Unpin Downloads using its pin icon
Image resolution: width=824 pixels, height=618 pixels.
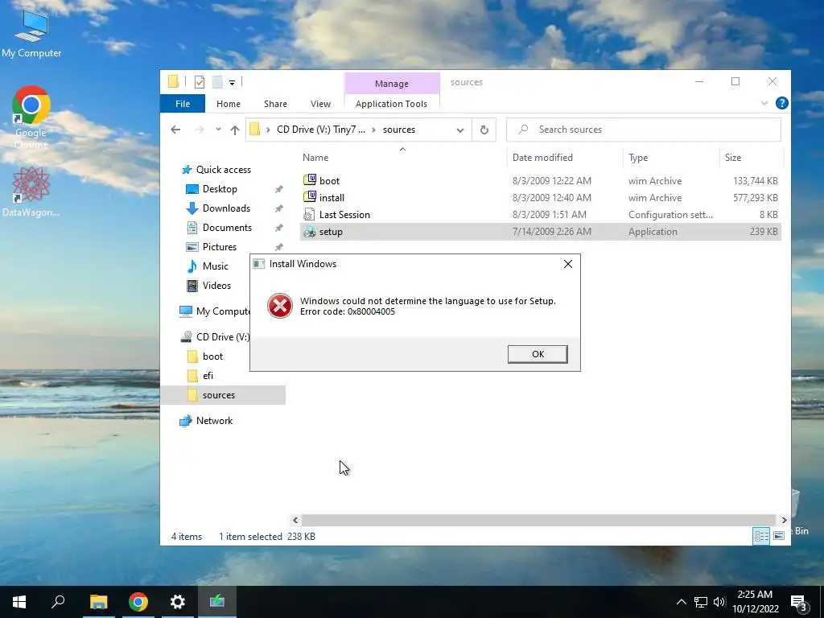[x=278, y=208]
